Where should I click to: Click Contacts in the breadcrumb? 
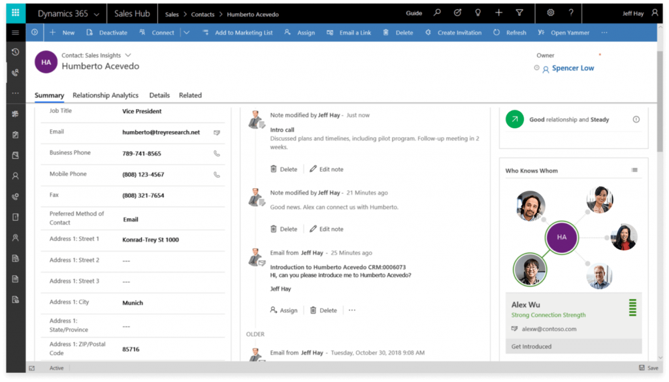pos(203,14)
